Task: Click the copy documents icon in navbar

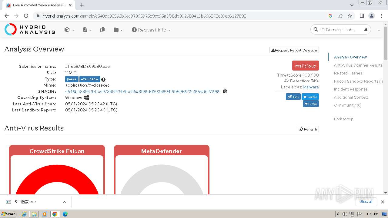Action: 102,30
